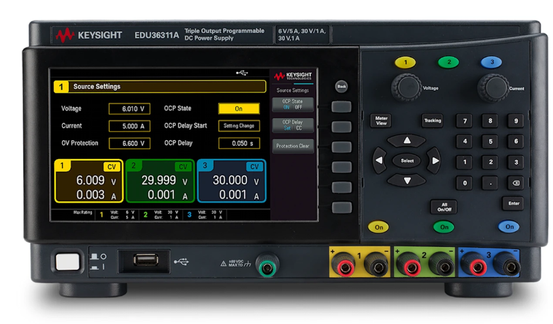Select channel 3 blue button
Viewport: 553px width, 324px height.
tap(492, 63)
